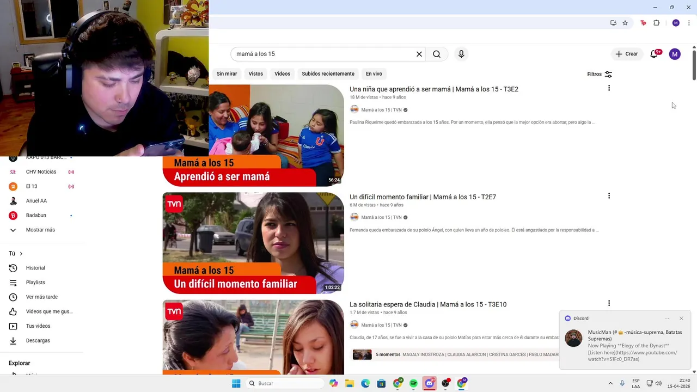Open YouTube notifications bell
Viewport: 697px width, 392px height.
point(655,54)
